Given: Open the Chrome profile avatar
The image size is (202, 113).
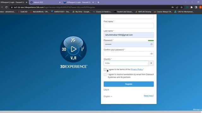Looking at the screenshot, I should (200, 7).
